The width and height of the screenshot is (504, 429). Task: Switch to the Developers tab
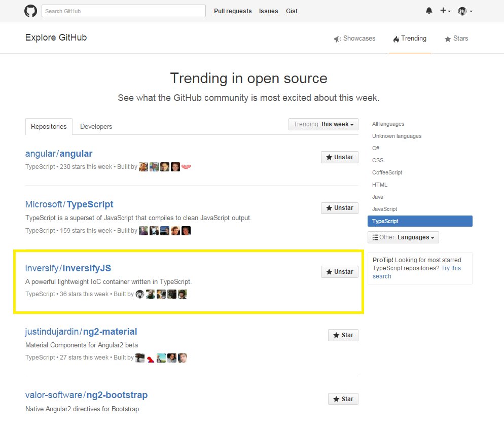pyautogui.click(x=96, y=127)
